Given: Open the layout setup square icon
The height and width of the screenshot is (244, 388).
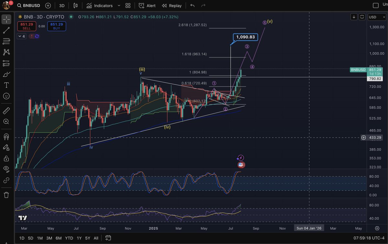Looking at the screenshot, I should coord(376,5).
